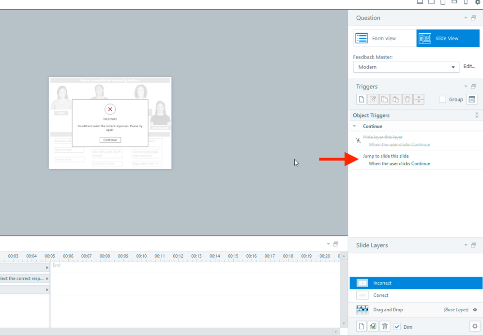Open Triggers panel options dropdown arrow
The image size is (483, 335).
point(466,87)
